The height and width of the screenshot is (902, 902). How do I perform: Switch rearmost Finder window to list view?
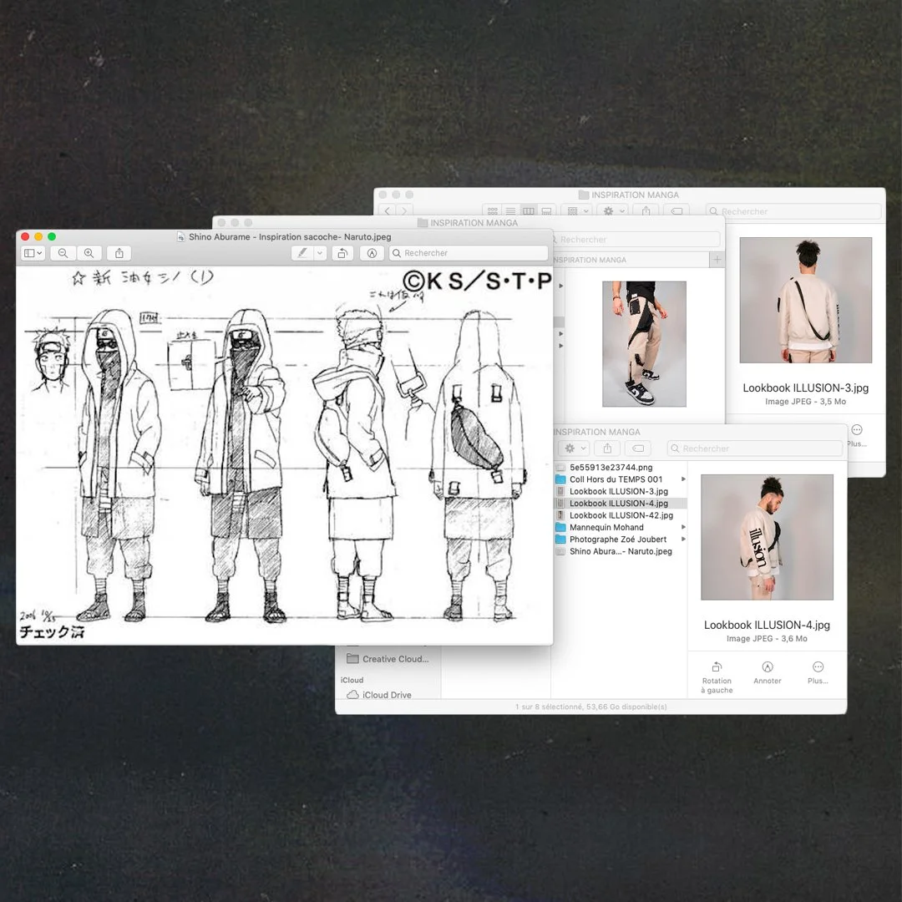511,211
